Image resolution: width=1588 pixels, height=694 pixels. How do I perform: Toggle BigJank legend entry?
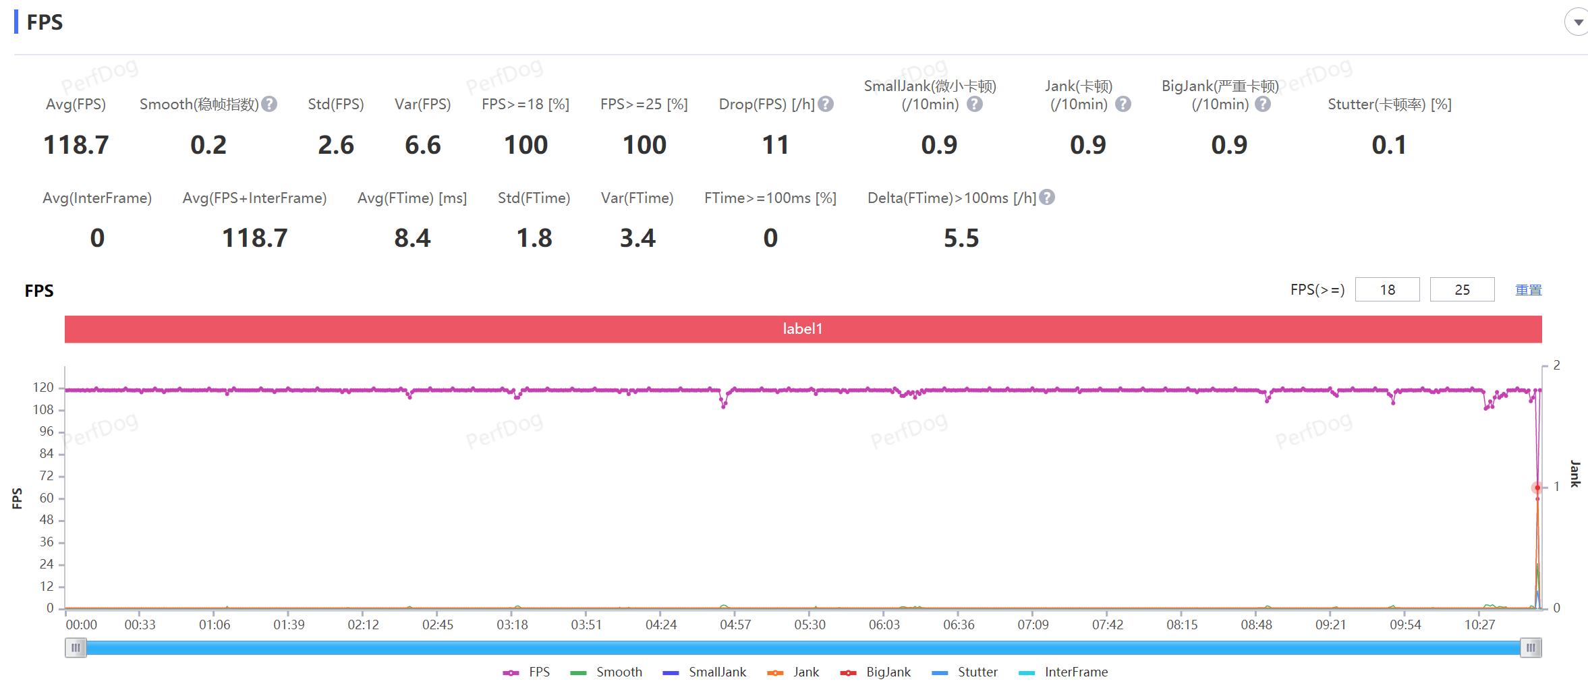(x=875, y=672)
